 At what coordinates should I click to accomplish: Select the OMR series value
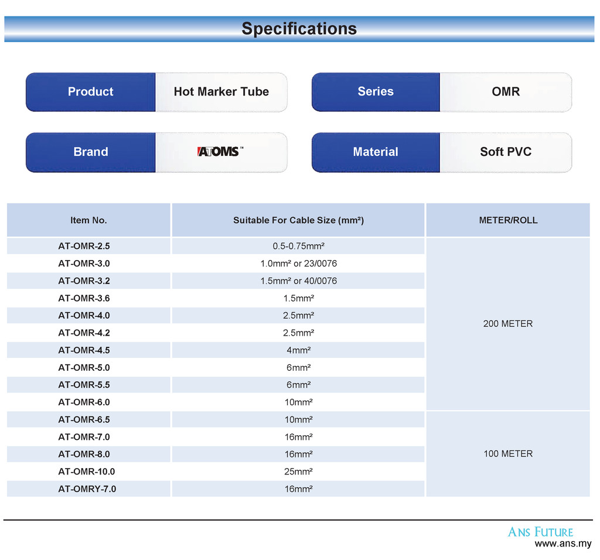[x=506, y=92]
